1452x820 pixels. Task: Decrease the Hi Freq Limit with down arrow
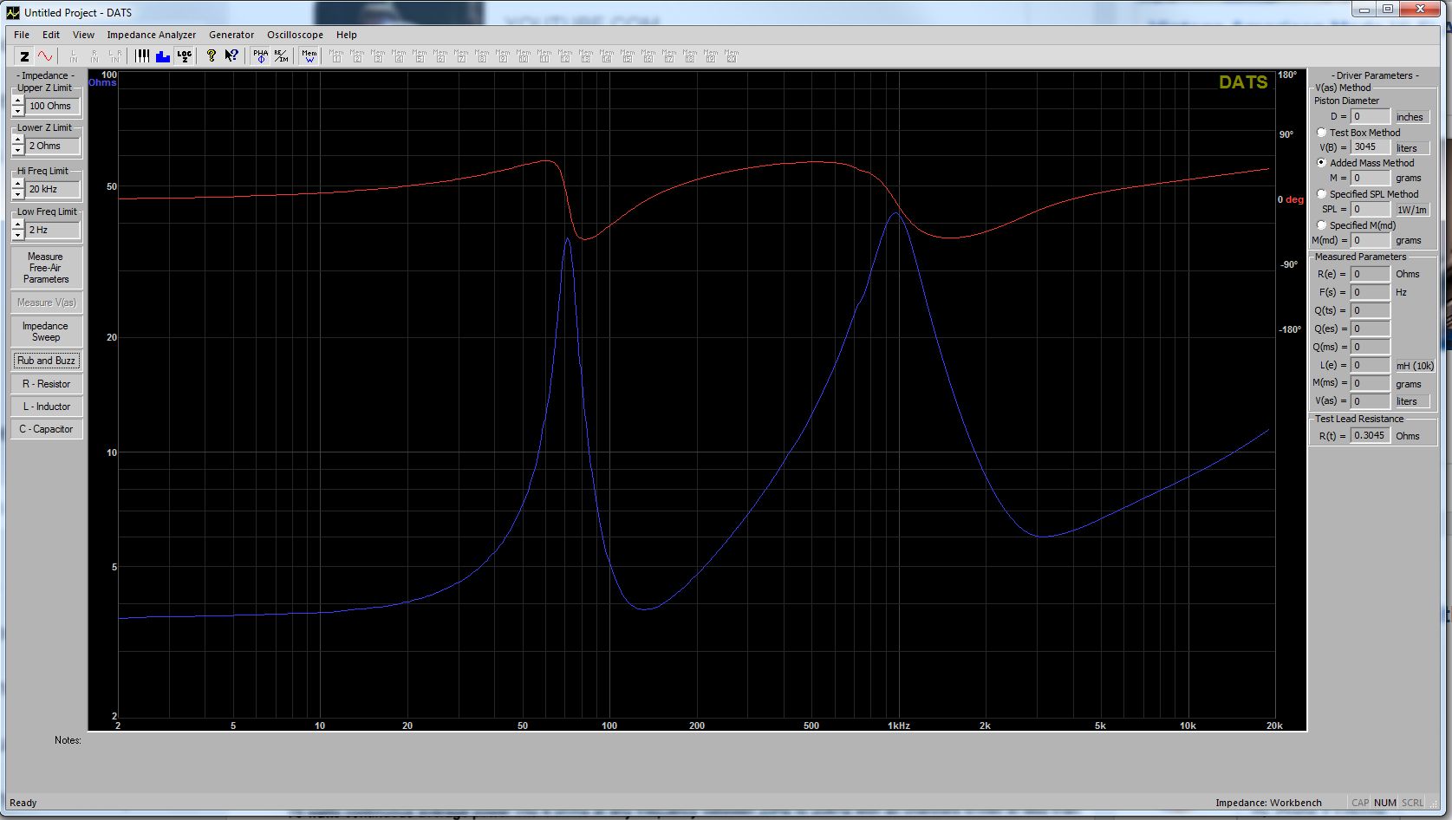coord(18,194)
